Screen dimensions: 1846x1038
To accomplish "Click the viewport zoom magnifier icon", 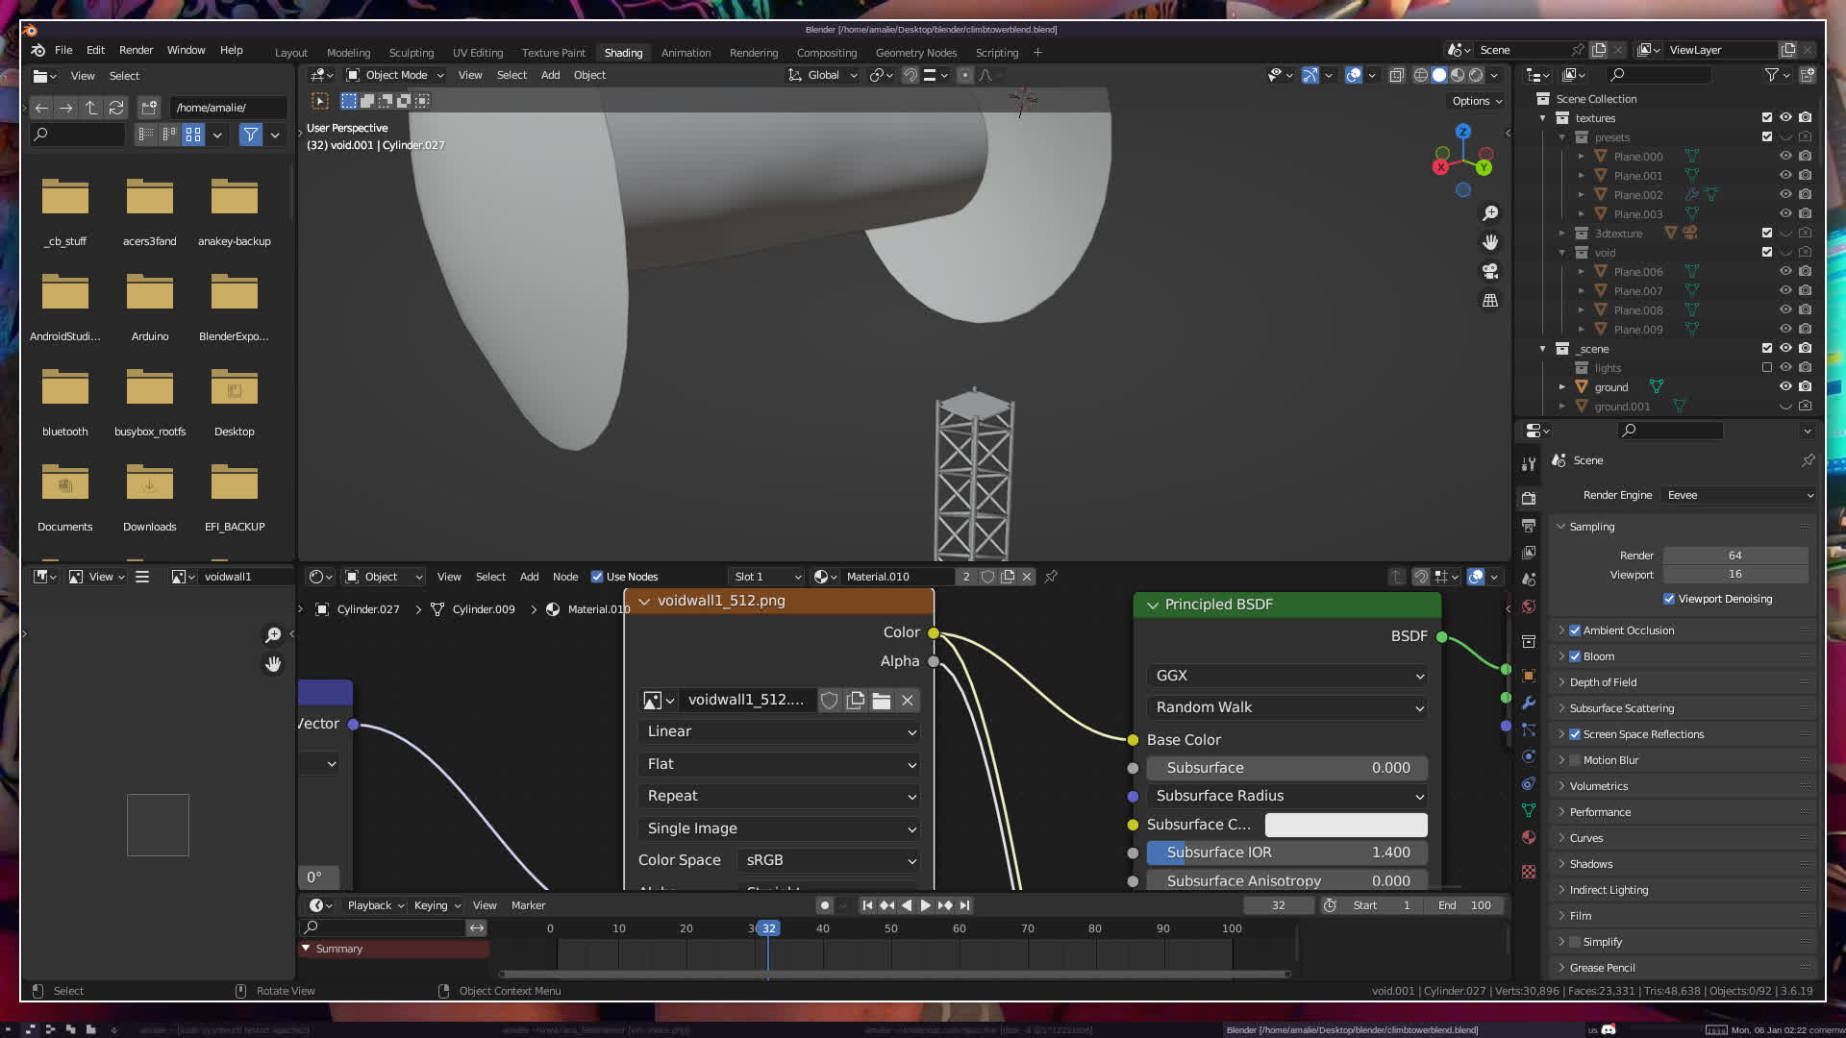I will tap(1490, 213).
